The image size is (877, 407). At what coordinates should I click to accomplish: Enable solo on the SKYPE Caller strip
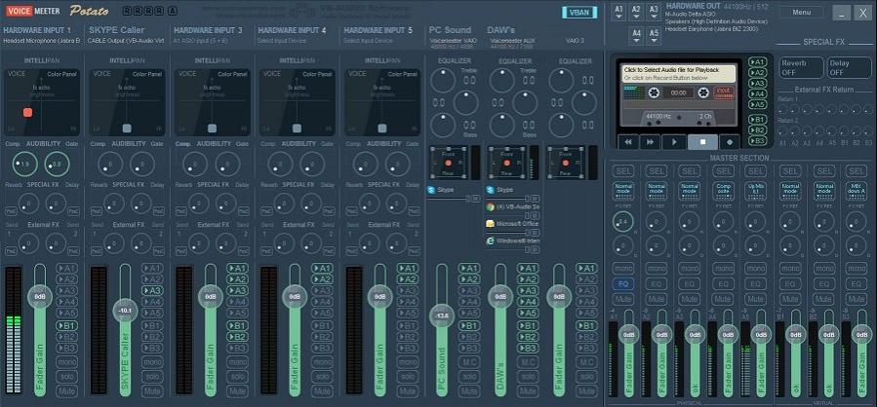coord(151,375)
